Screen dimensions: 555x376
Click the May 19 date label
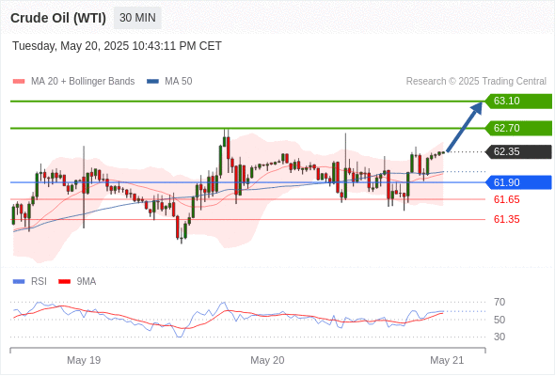click(x=84, y=360)
